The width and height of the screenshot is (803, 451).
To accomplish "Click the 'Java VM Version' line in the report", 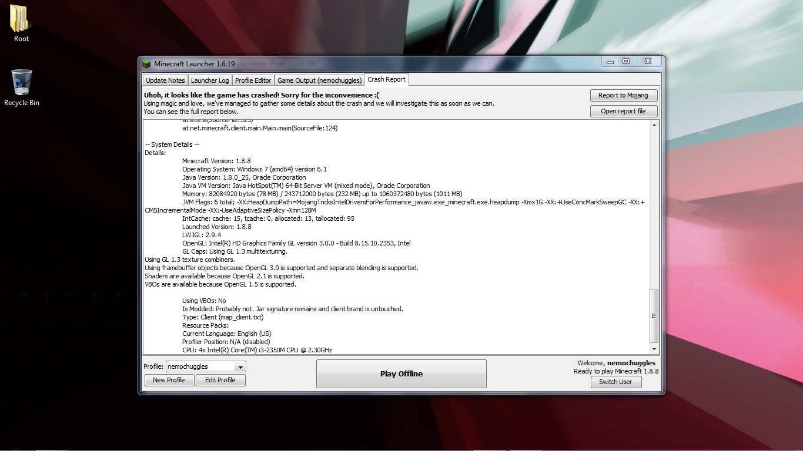I will 306,186.
